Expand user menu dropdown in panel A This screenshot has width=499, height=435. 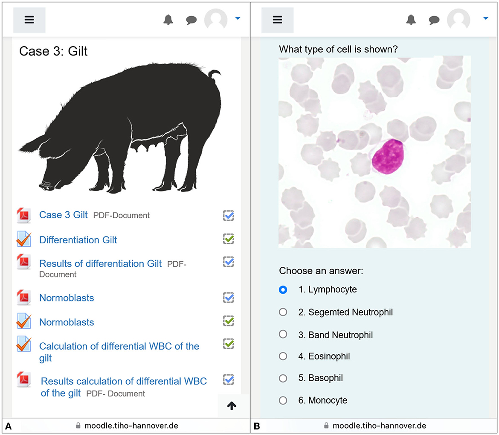pos(238,18)
